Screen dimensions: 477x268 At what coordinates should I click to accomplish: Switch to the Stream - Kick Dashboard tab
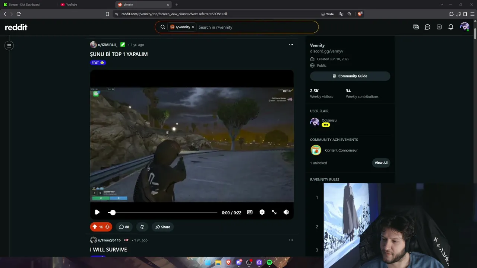[29, 4]
